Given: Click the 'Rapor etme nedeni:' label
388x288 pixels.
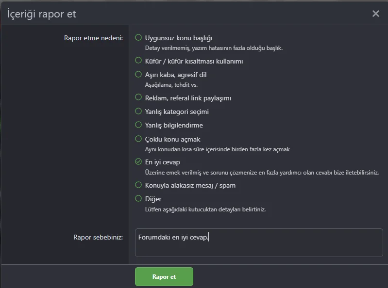Looking at the screenshot, I should [x=93, y=38].
